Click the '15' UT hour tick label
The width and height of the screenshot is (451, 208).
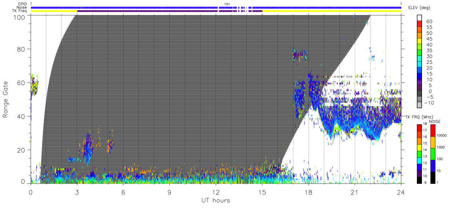[262, 192]
